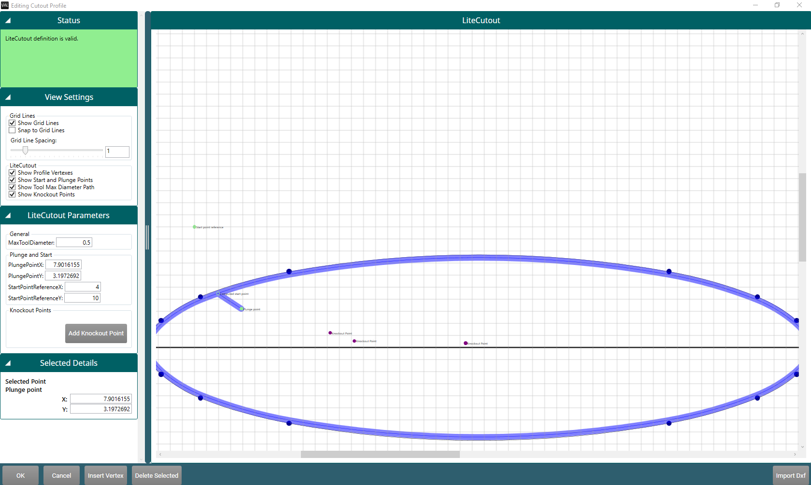Click Import Dxf button
Screen dimensions: 811x485
tap(791, 475)
